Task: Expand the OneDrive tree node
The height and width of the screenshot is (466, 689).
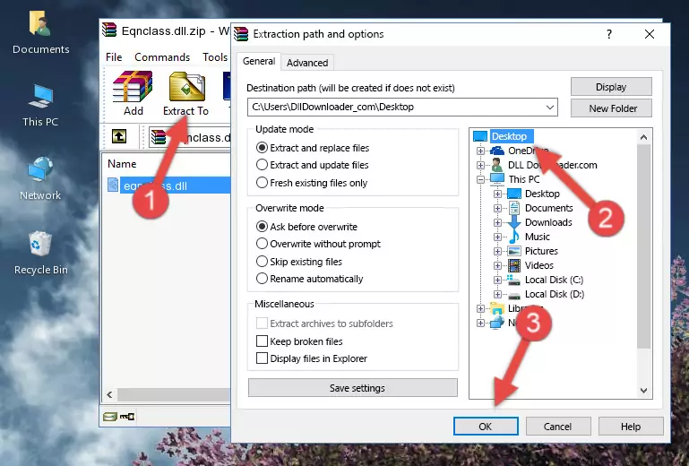Action: tap(480, 151)
